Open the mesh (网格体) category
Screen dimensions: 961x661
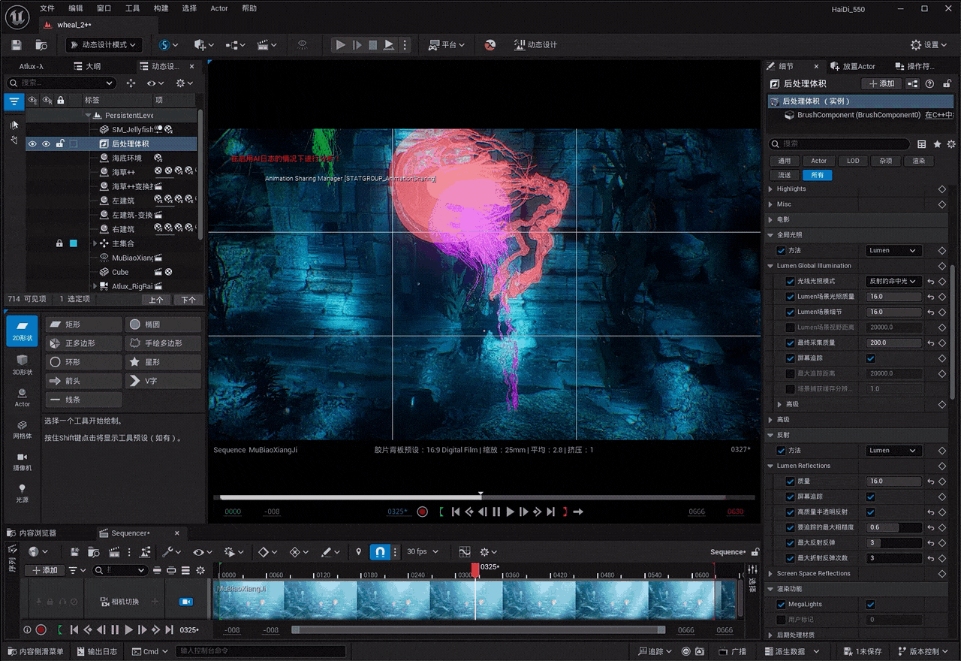tap(23, 430)
